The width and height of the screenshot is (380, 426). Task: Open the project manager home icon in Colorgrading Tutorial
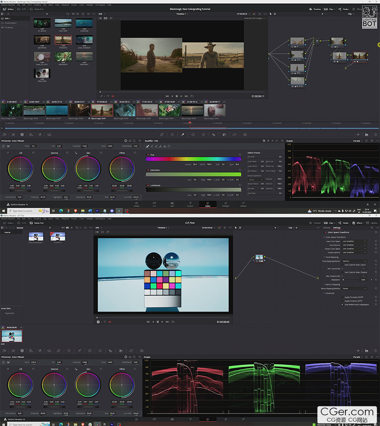(367, 204)
